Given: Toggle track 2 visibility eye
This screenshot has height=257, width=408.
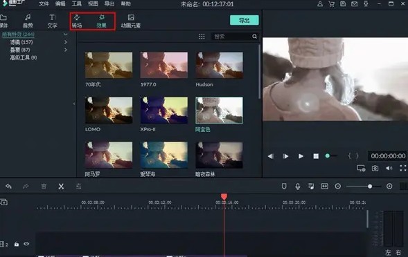Looking at the screenshot, I should pos(26,244).
